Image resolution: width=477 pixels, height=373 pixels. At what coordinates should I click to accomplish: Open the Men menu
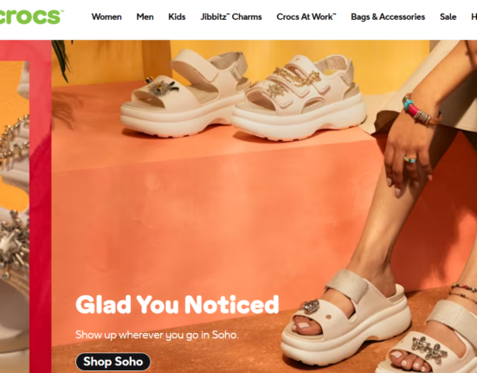point(145,16)
